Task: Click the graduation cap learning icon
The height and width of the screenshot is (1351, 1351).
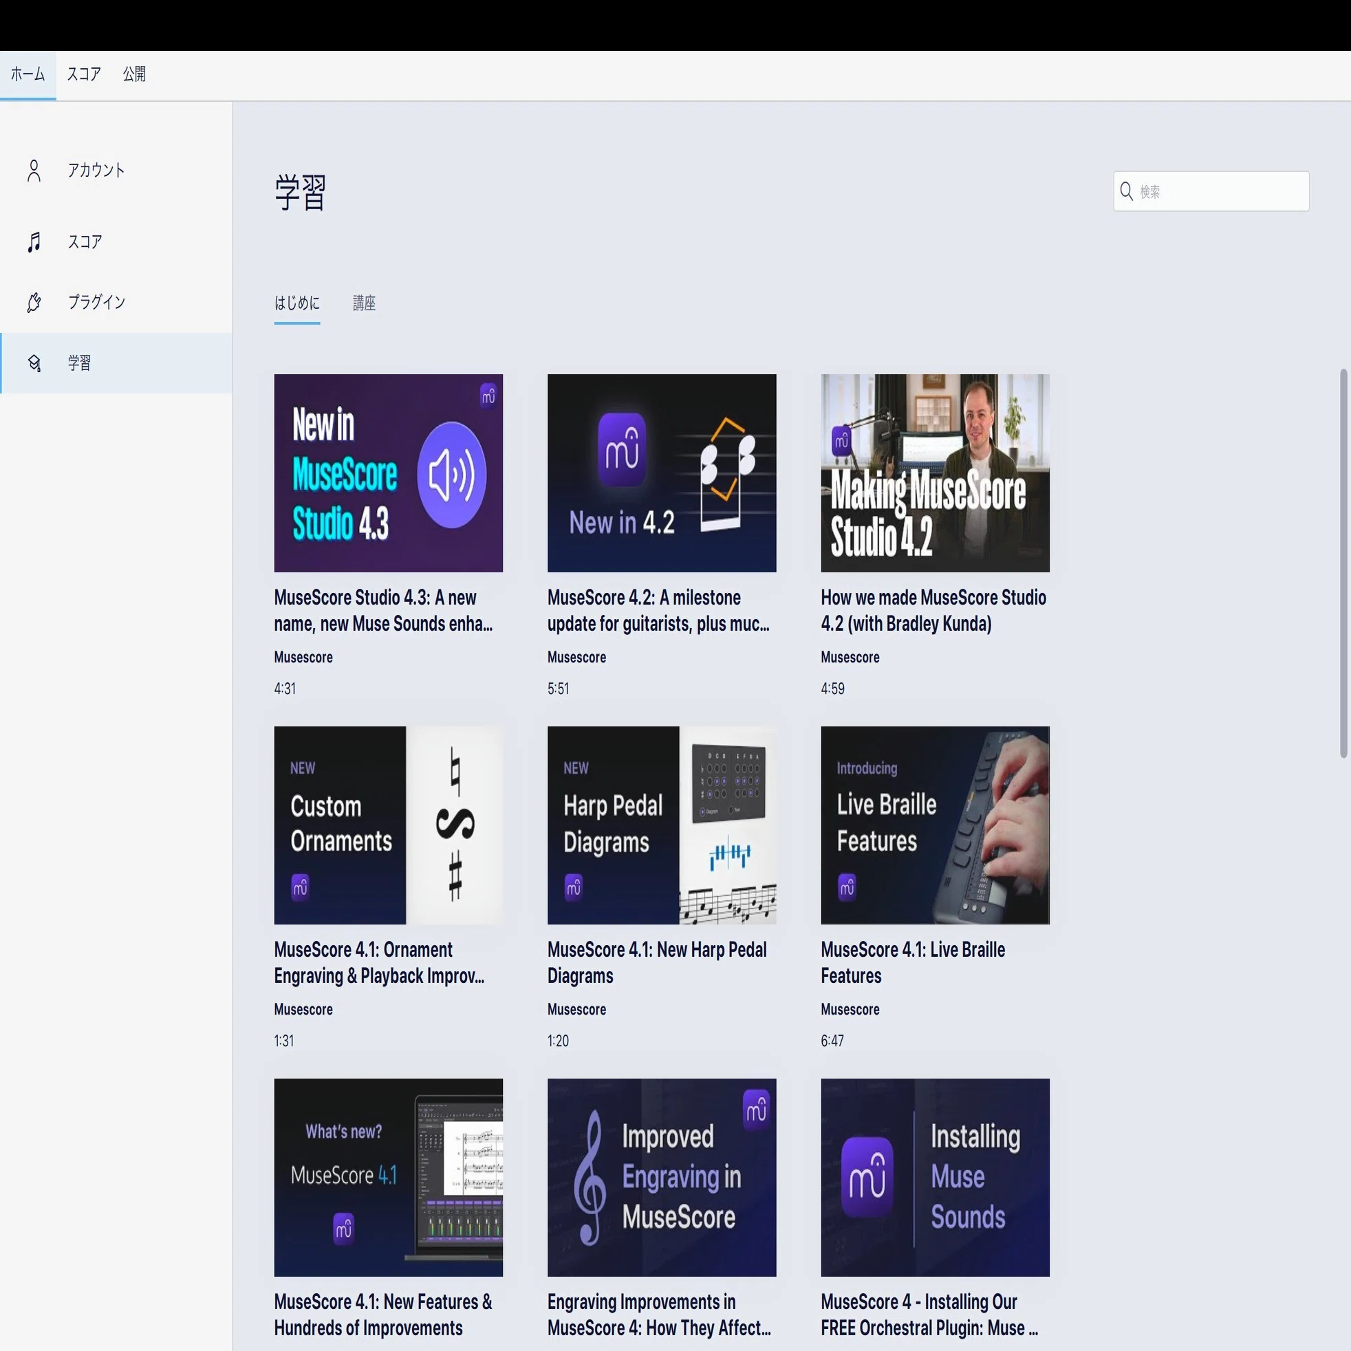Action: (x=34, y=363)
